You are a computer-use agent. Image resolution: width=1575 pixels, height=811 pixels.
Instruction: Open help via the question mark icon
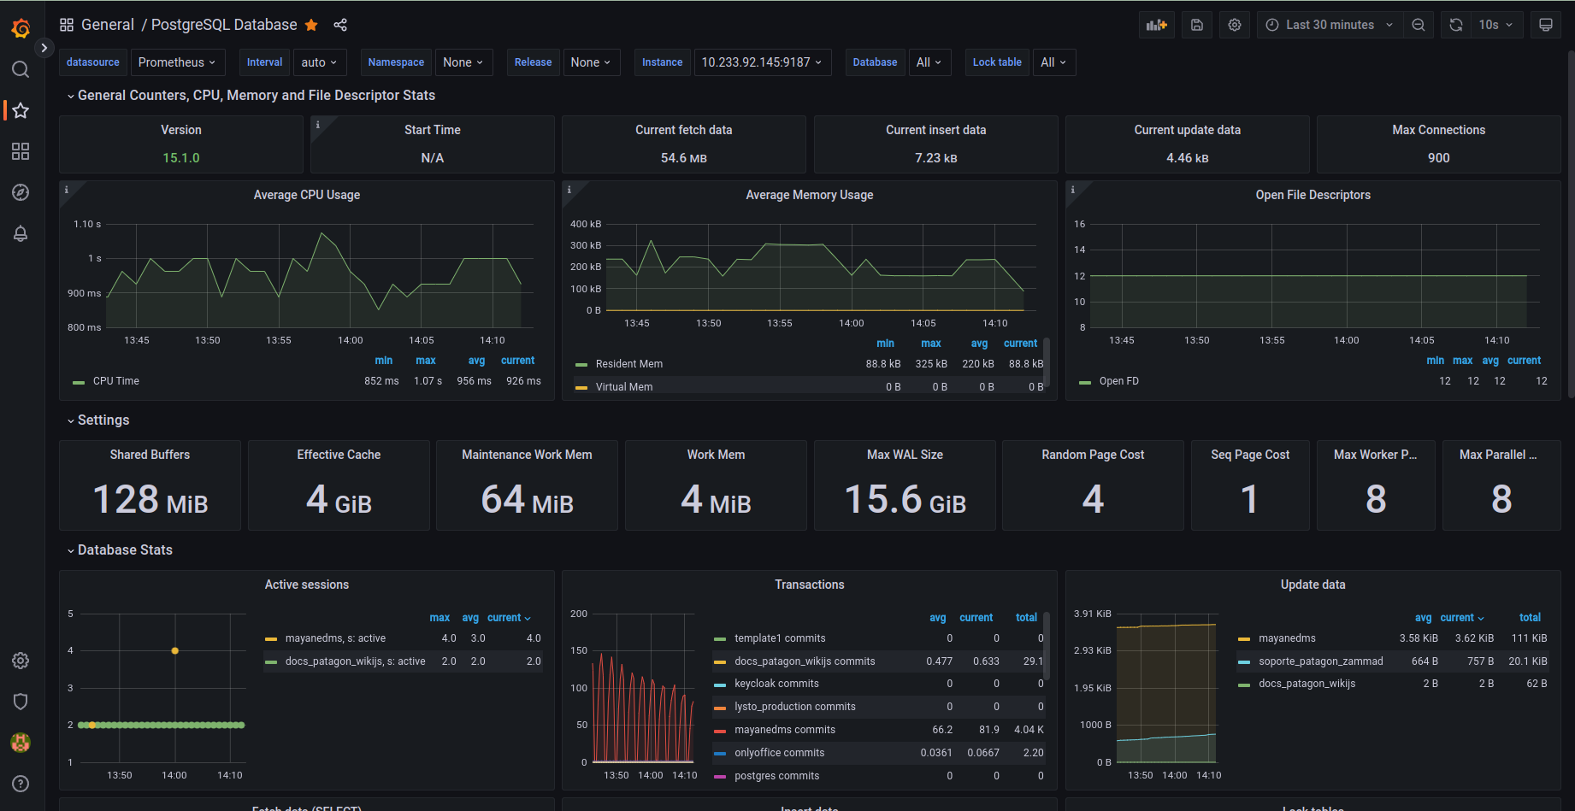(x=21, y=783)
